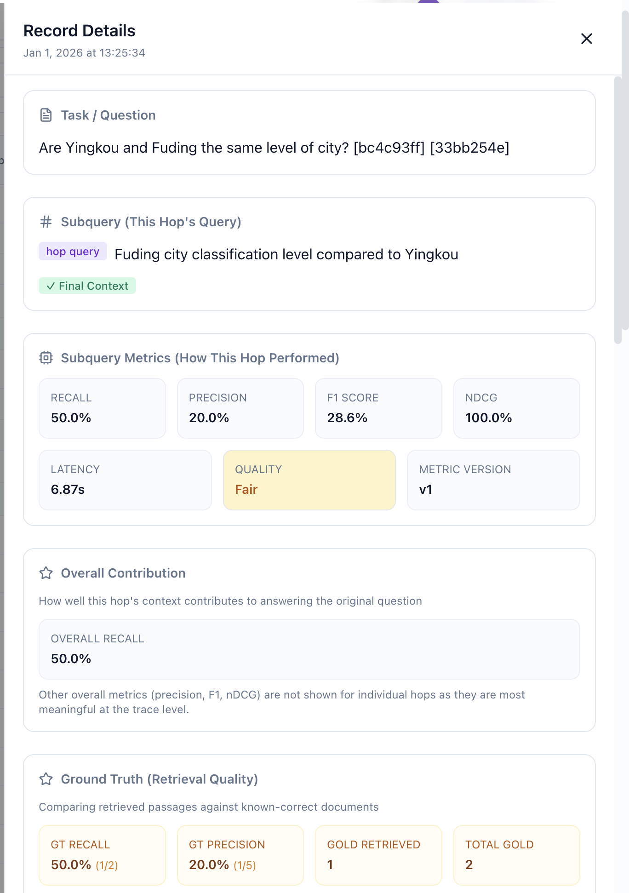Click the F1 Score 28.6% card
Screen dimensions: 629x893
coord(378,408)
